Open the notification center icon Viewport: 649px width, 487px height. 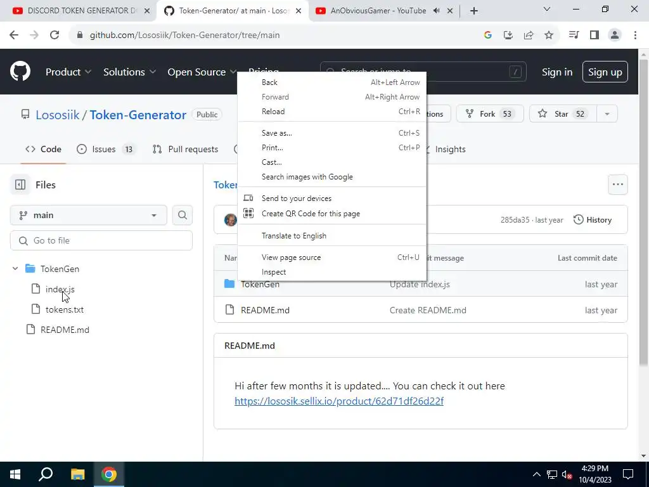click(x=628, y=474)
